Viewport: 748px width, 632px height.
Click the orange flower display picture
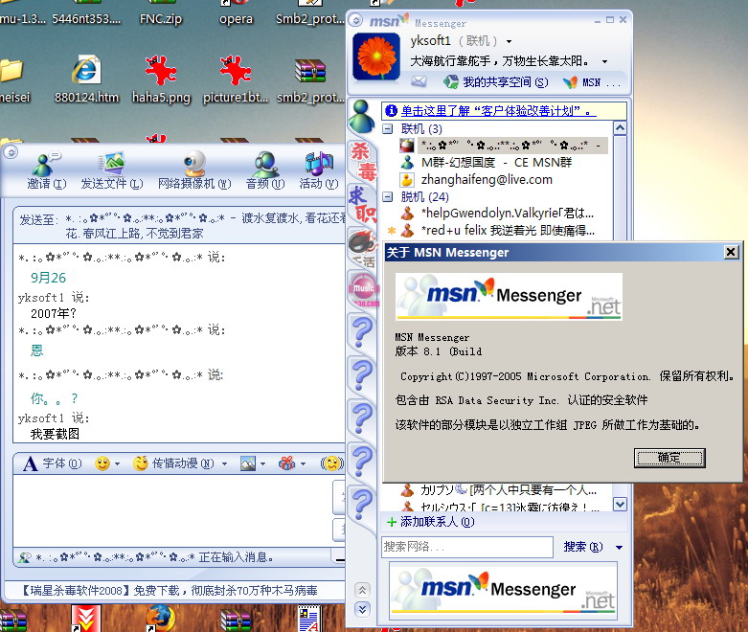click(376, 56)
